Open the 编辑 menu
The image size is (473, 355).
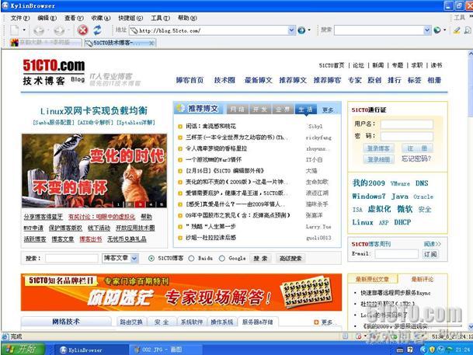click(47, 18)
